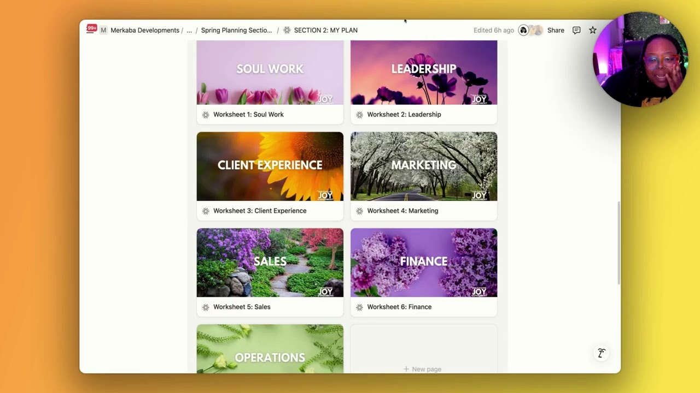Viewport: 700px width, 393px height.
Task: Click the Edited 6h ago label
Action: 493,30
